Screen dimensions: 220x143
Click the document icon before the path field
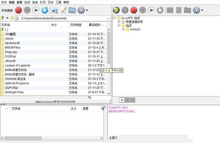17,18
